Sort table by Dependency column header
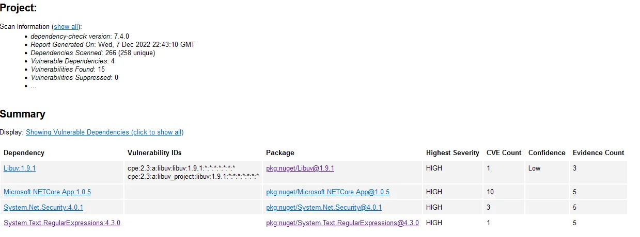The width and height of the screenshot is (640, 237). click(24, 153)
